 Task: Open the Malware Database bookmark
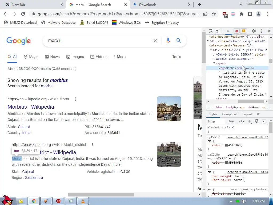[58, 23]
